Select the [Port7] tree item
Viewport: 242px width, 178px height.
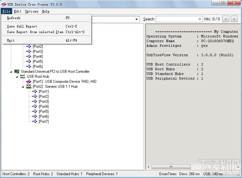[44, 121]
